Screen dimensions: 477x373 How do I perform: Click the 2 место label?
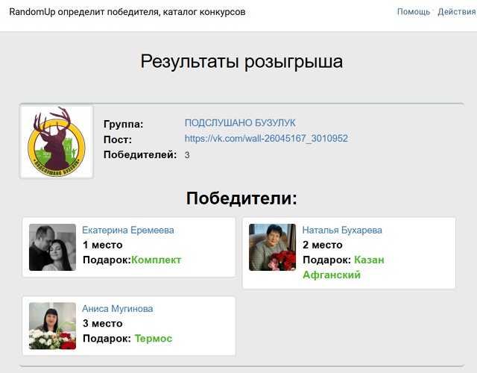tap(323, 245)
